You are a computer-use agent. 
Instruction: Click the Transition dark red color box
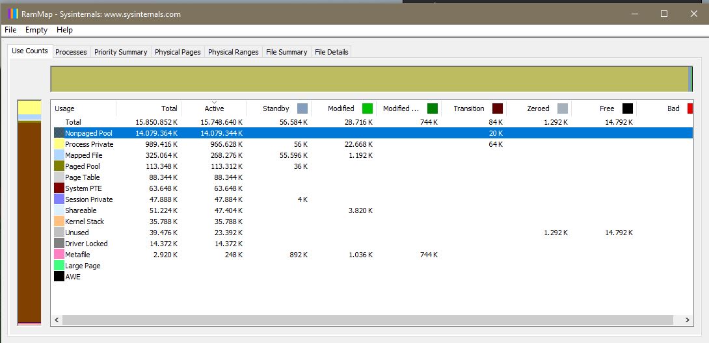click(498, 108)
